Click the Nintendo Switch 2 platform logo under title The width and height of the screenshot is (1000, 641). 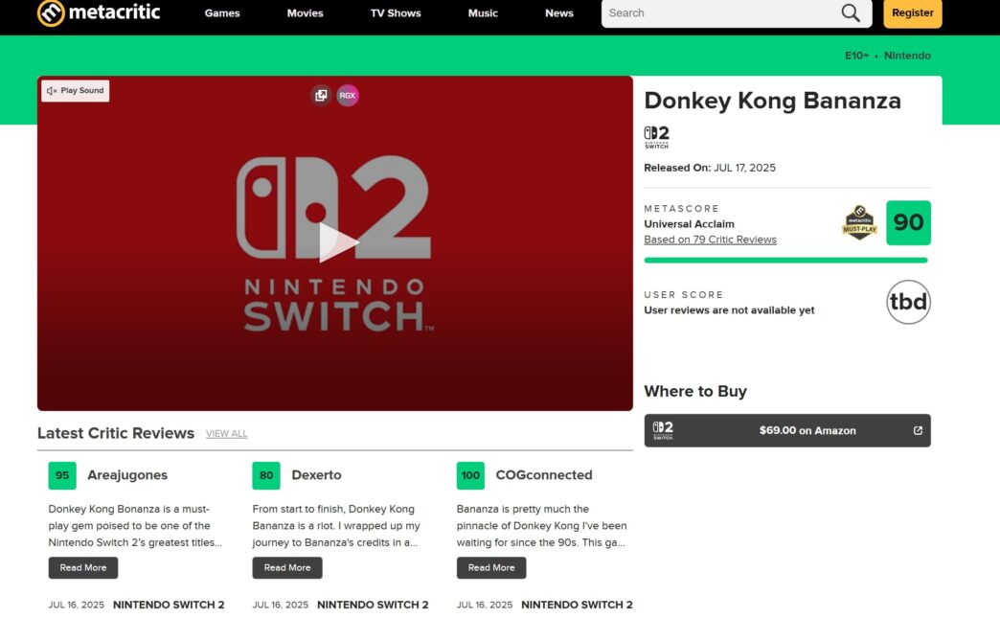pos(656,137)
